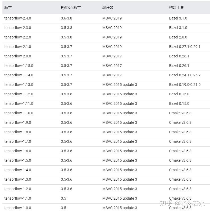210x212 pixels.
Task: Select the Bazel 0.19.0-0.21.0 cell
Action: pos(185,85)
